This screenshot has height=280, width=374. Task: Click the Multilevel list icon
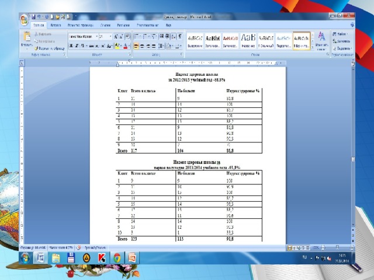tap(154, 36)
